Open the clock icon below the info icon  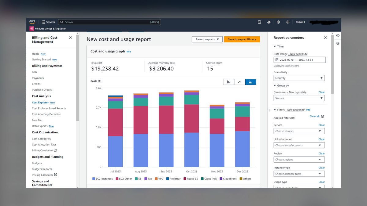tap(338, 43)
